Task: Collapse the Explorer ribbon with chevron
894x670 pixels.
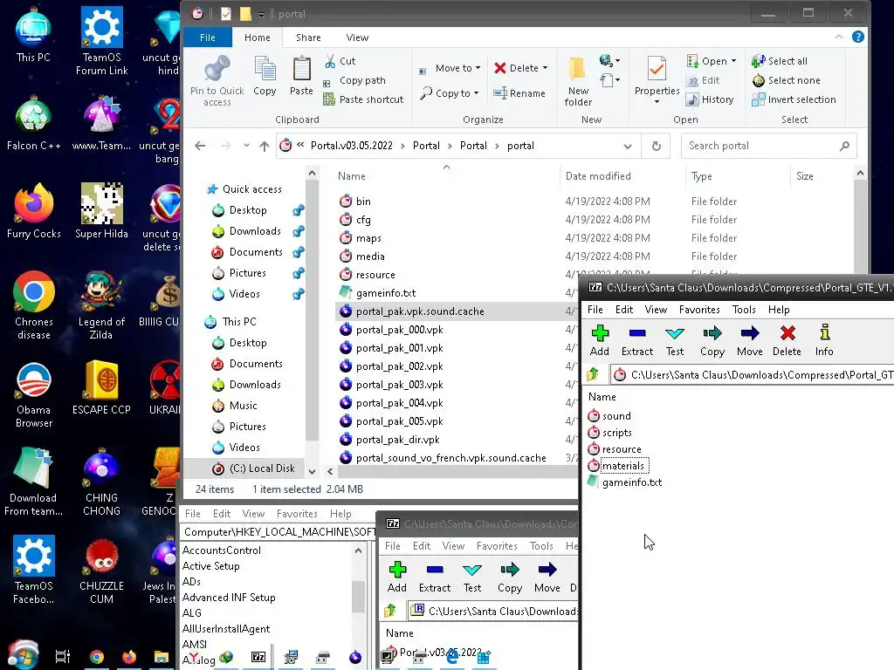Action: tap(839, 37)
